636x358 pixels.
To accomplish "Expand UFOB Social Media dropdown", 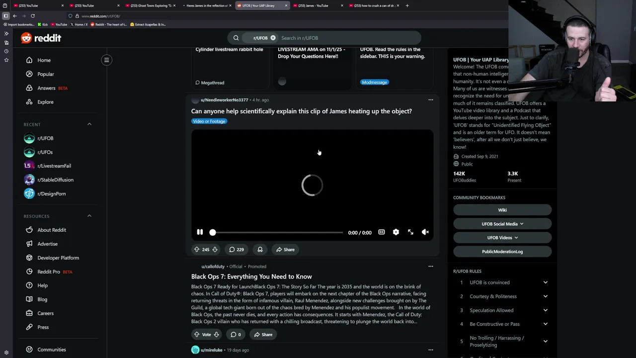I will click(x=502, y=224).
